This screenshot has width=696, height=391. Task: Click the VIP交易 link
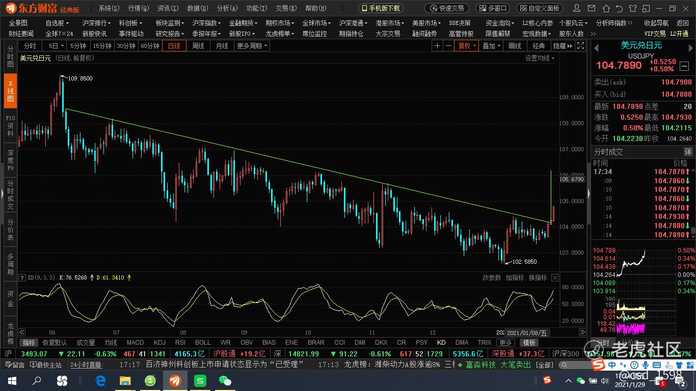pyautogui.click(x=655, y=34)
